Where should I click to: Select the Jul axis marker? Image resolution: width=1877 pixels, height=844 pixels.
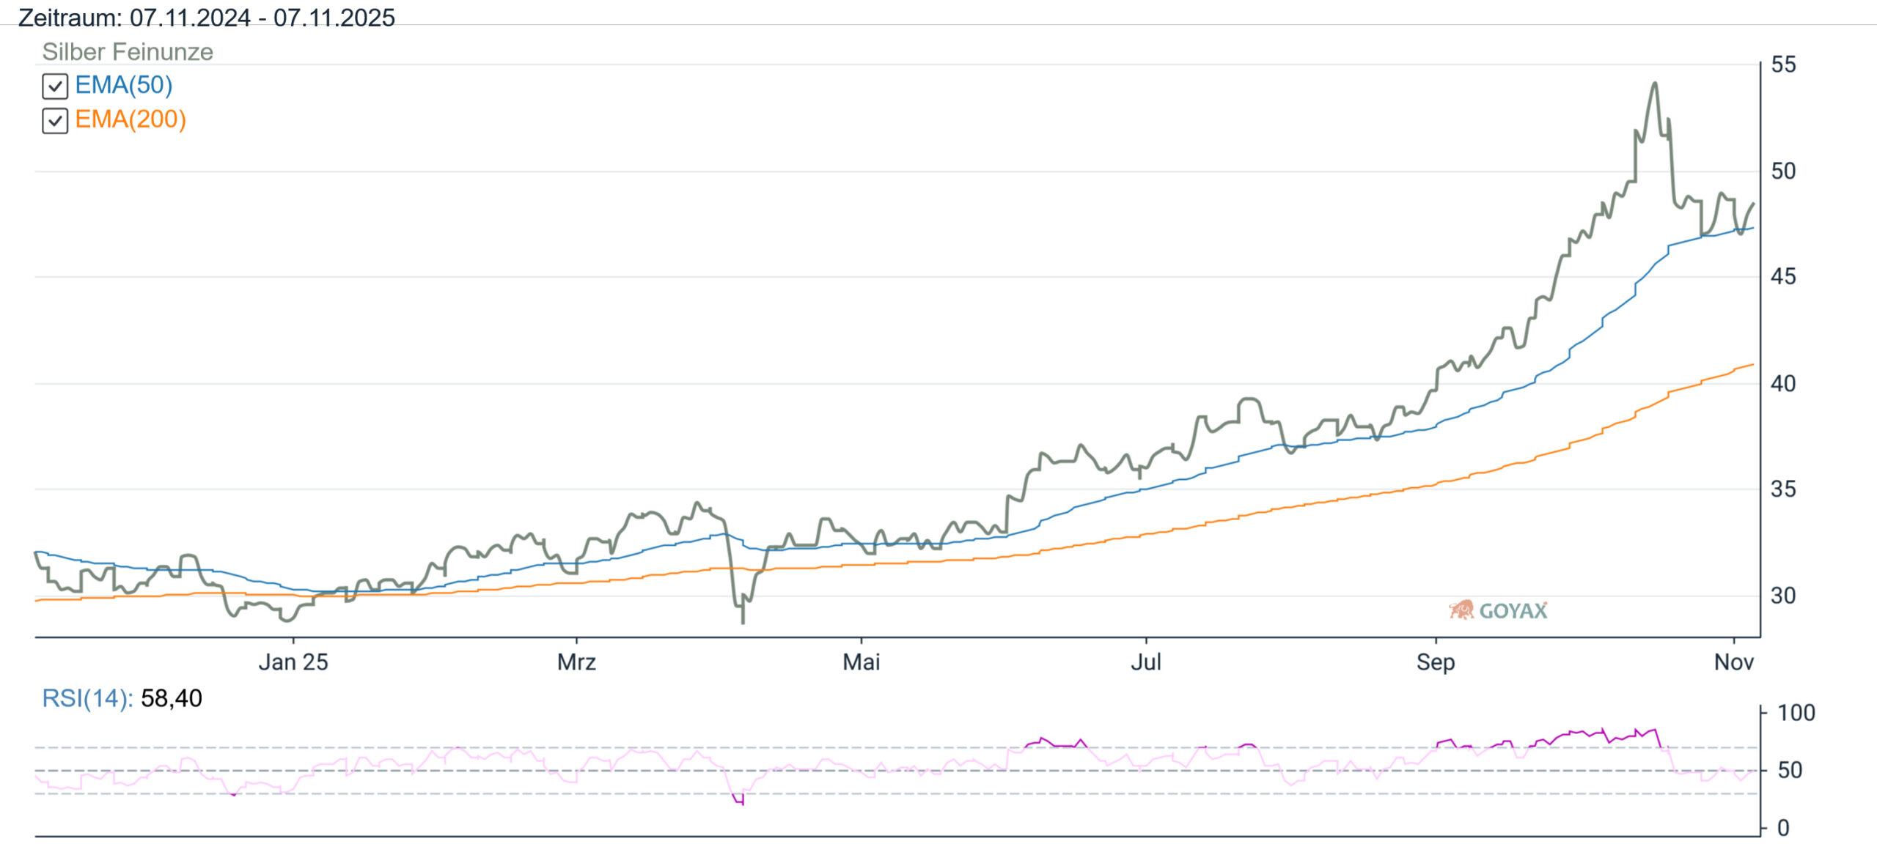pos(1145,662)
